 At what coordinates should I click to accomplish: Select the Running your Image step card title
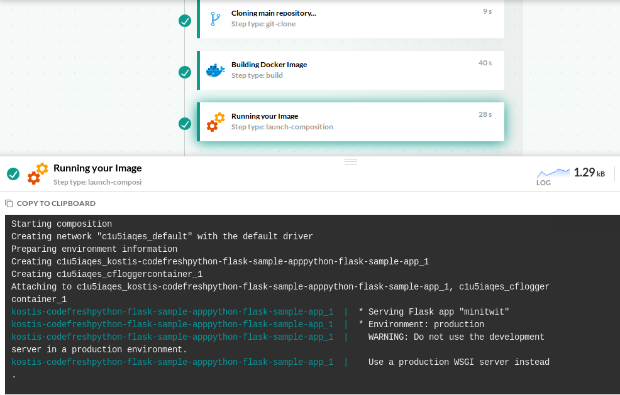coord(265,116)
